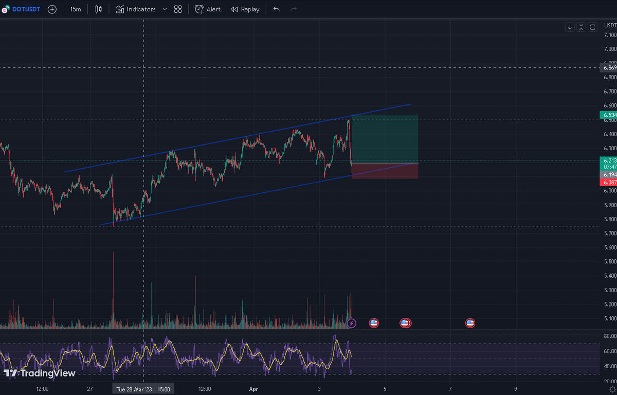617x395 pixels.
Task: Click the plus icon to compare symbols
Action: tap(52, 9)
